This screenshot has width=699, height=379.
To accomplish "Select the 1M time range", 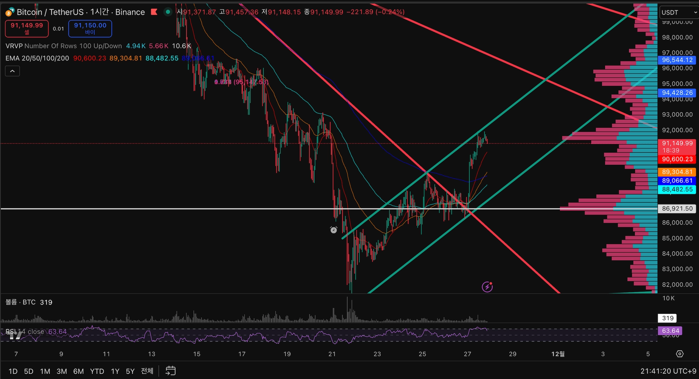I will (45, 371).
